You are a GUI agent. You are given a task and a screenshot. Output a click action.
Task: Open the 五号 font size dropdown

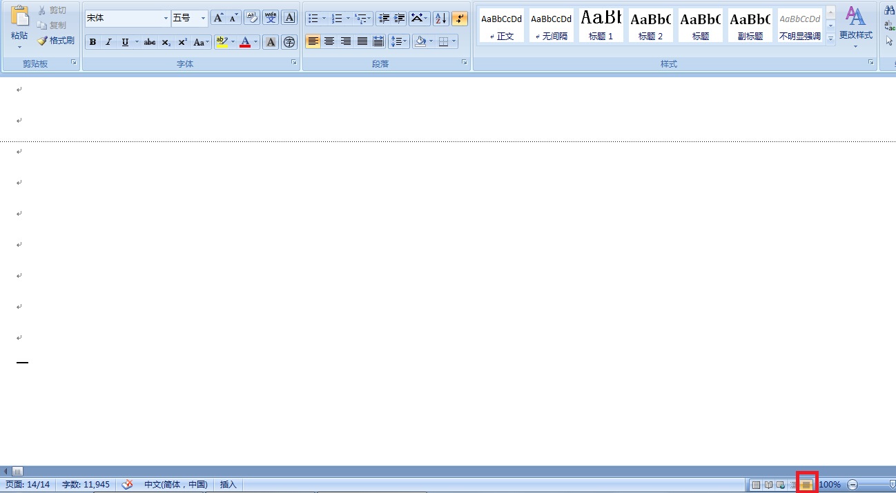pos(203,18)
